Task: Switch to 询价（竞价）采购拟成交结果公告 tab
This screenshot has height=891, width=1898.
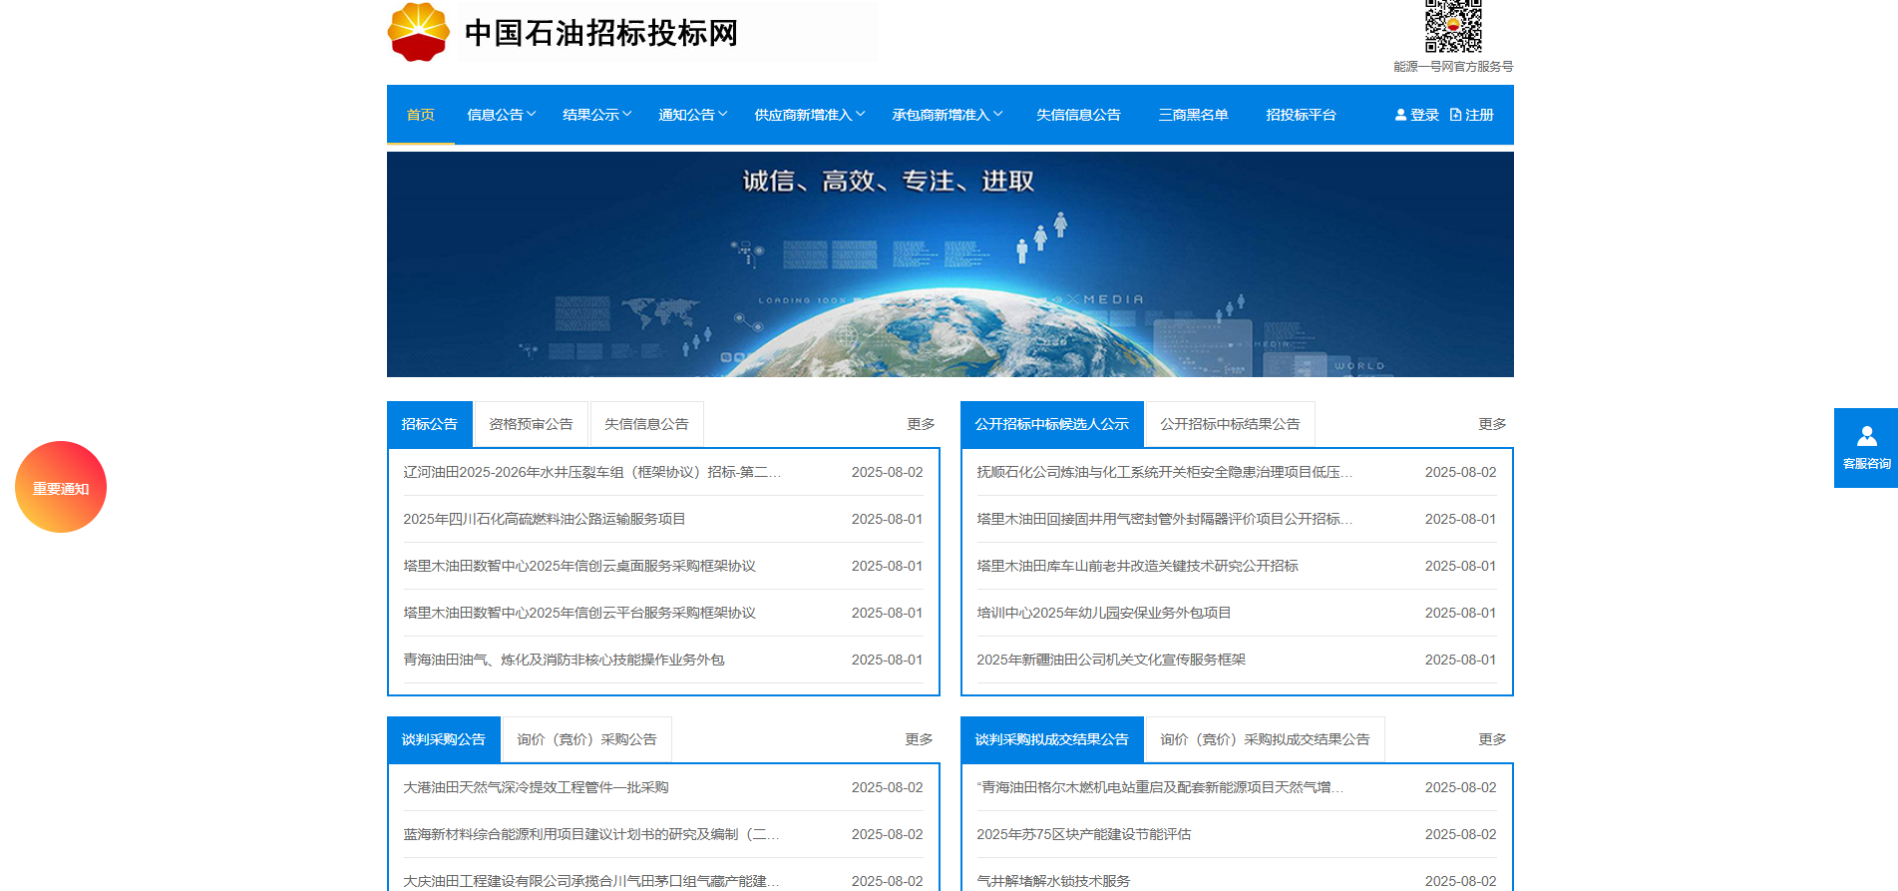Action: 1266,739
